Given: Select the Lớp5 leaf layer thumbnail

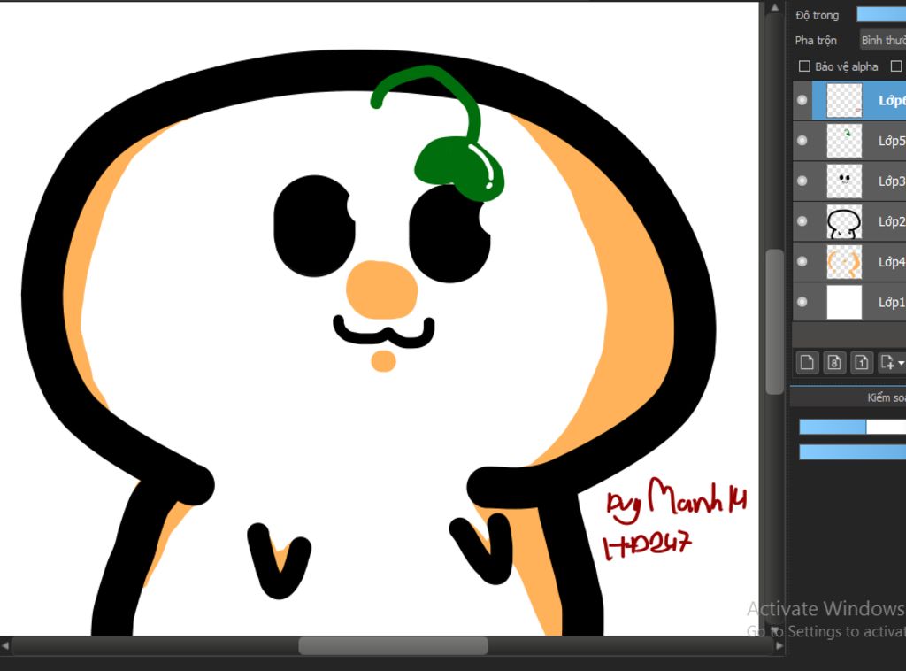Looking at the screenshot, I should click(x=844, y=141).
